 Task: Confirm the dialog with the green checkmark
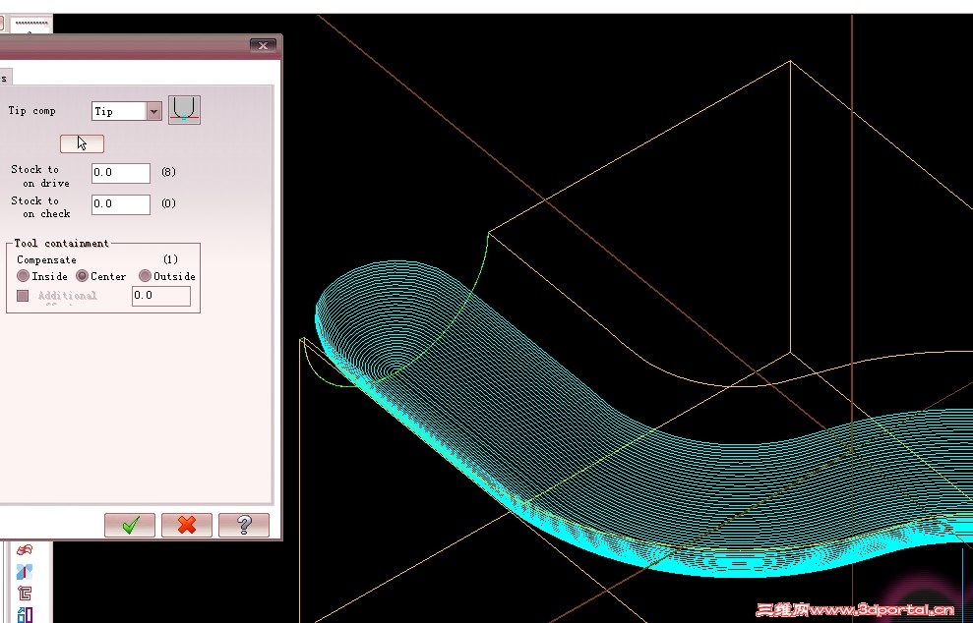click(130, 525)
